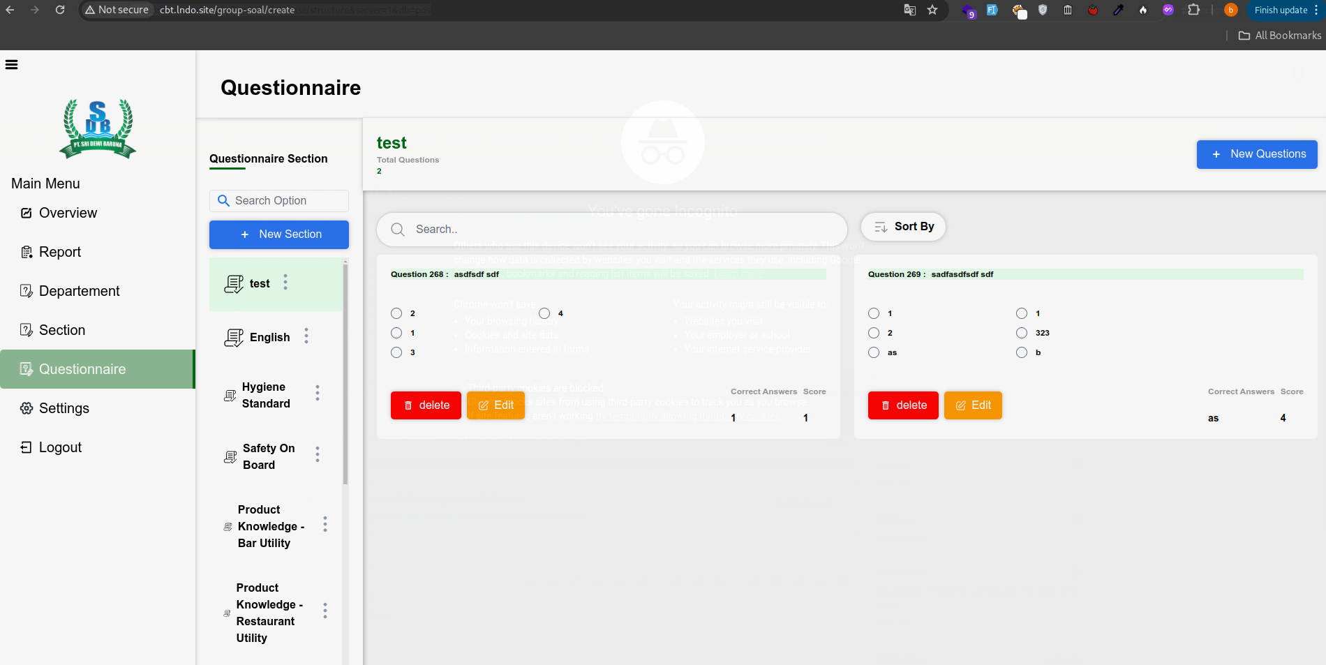Screen dimensions: 1326x665
Task: Choose the 'as' radio option in Question 269
Action: pyautogui.click(x=874, y=352)
